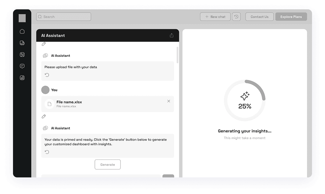Click inside the Search field
Screen dimensions: 325x194
tap(63, 17)
